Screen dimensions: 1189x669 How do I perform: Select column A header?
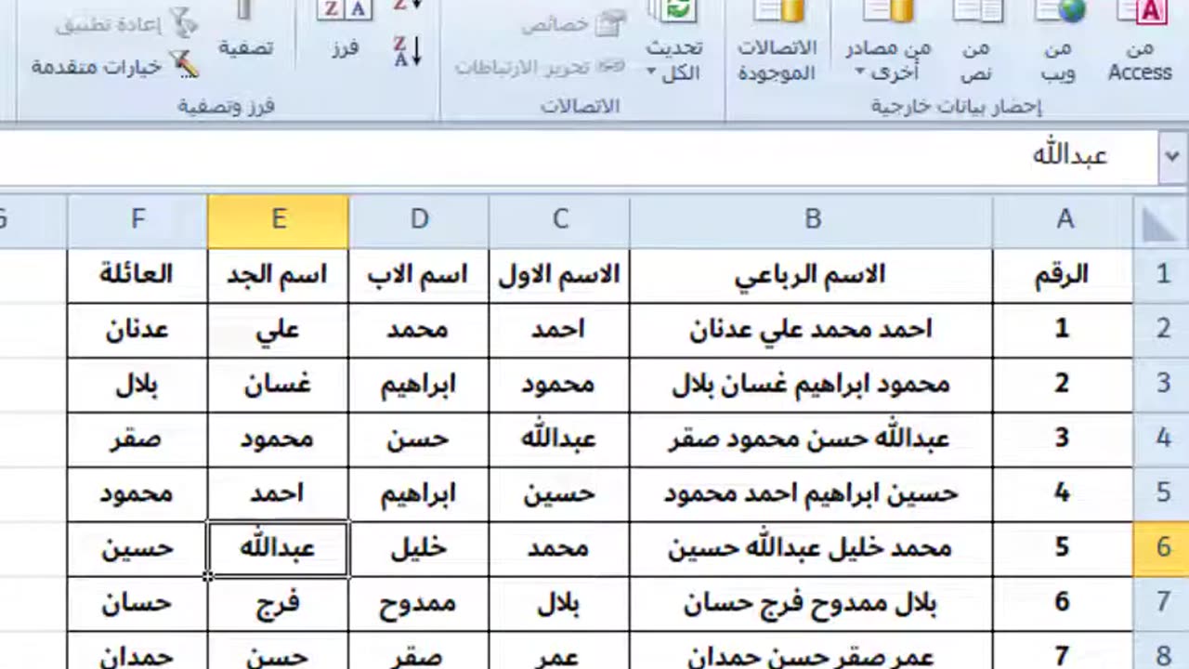tap(1064, 220)
